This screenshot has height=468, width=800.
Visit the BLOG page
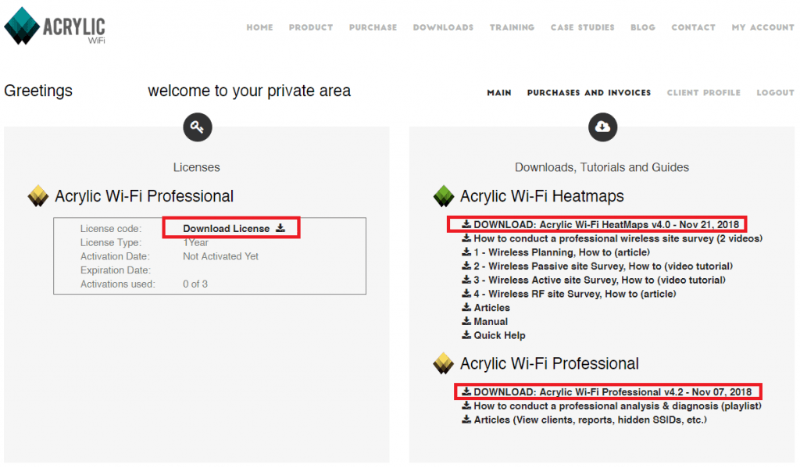tap(643, 27)
